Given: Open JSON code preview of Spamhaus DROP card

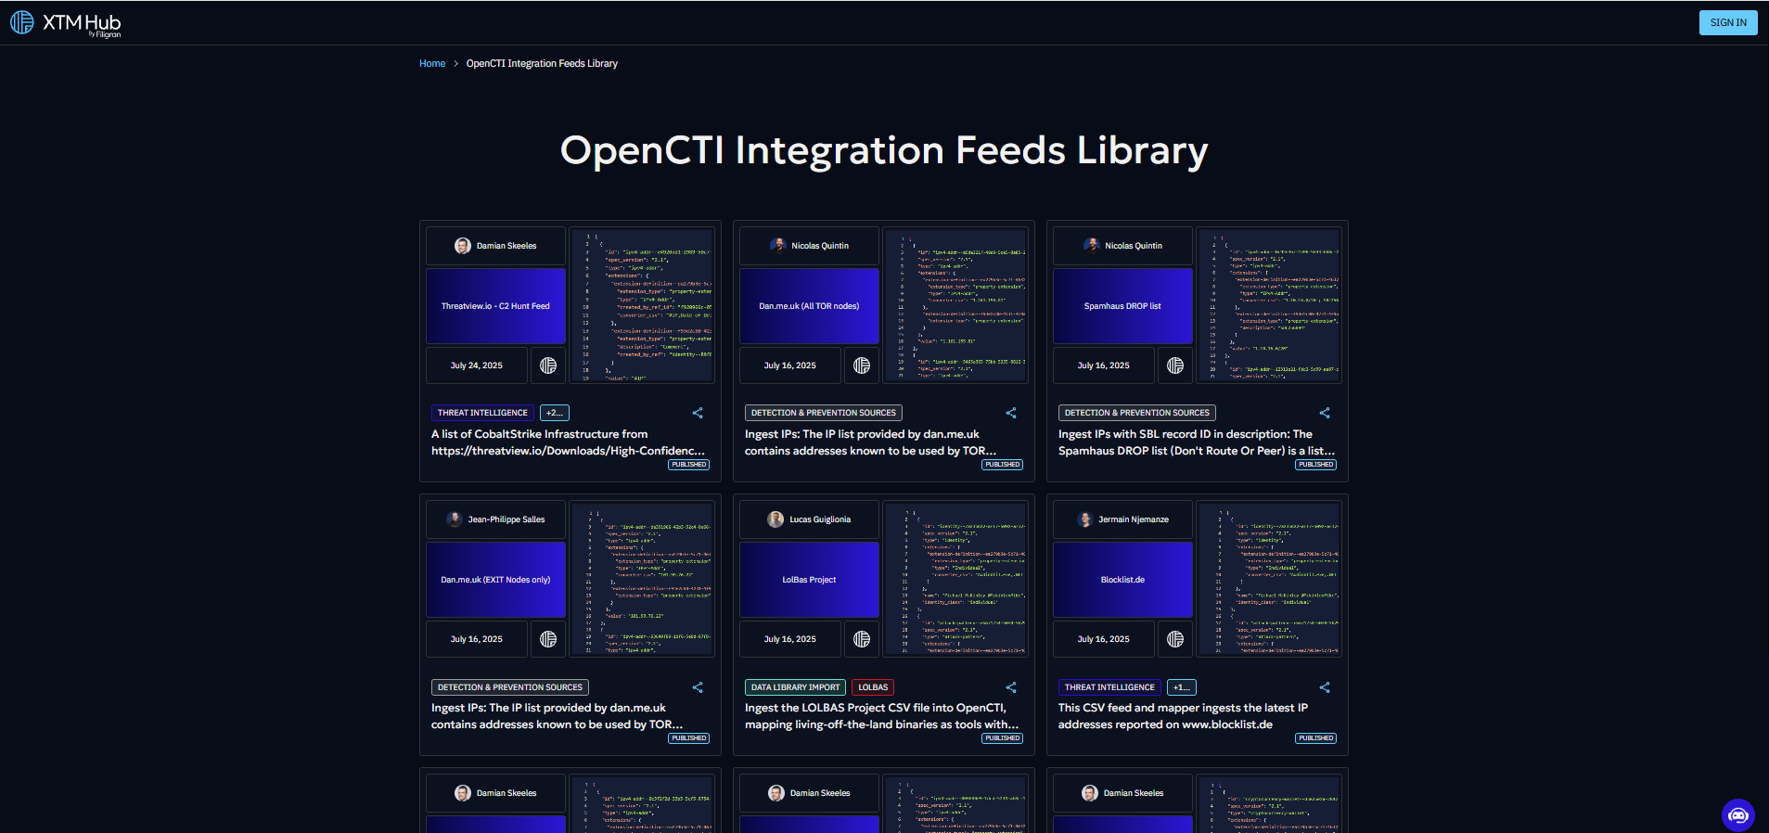Looking at the screenshot, I should [x=1270, y=305].
